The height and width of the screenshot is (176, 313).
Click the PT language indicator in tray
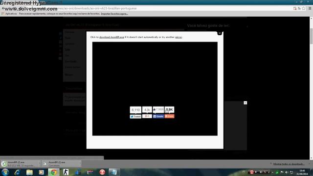coord(244,172)
